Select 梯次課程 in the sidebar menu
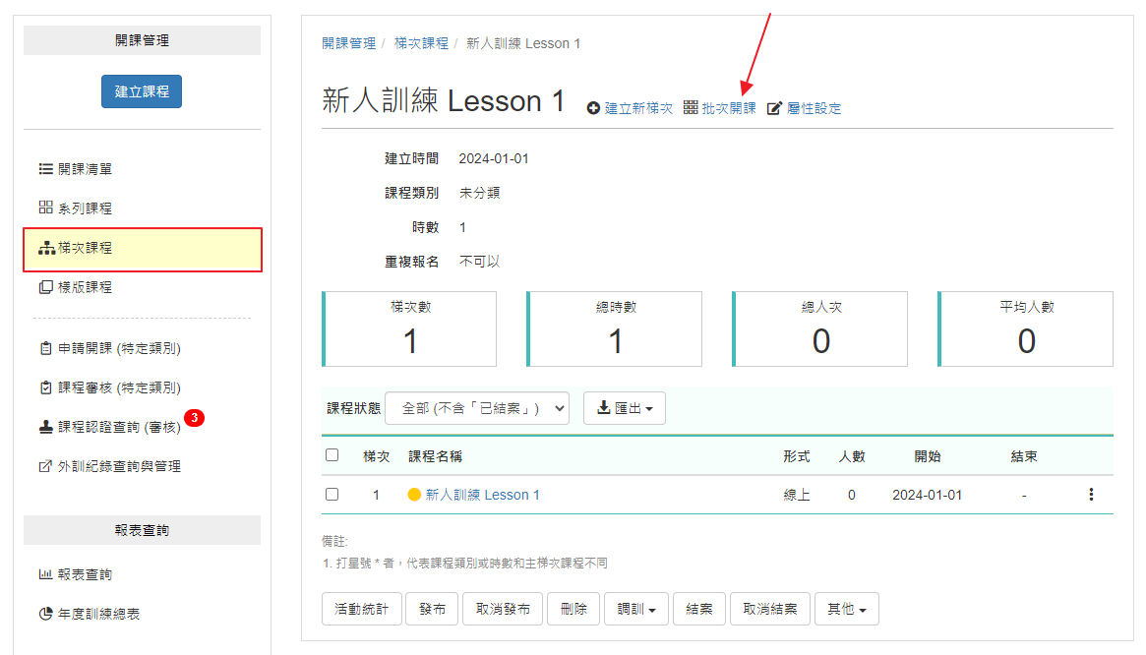Viewport: 1146px width, 655px height. [142, 249]
